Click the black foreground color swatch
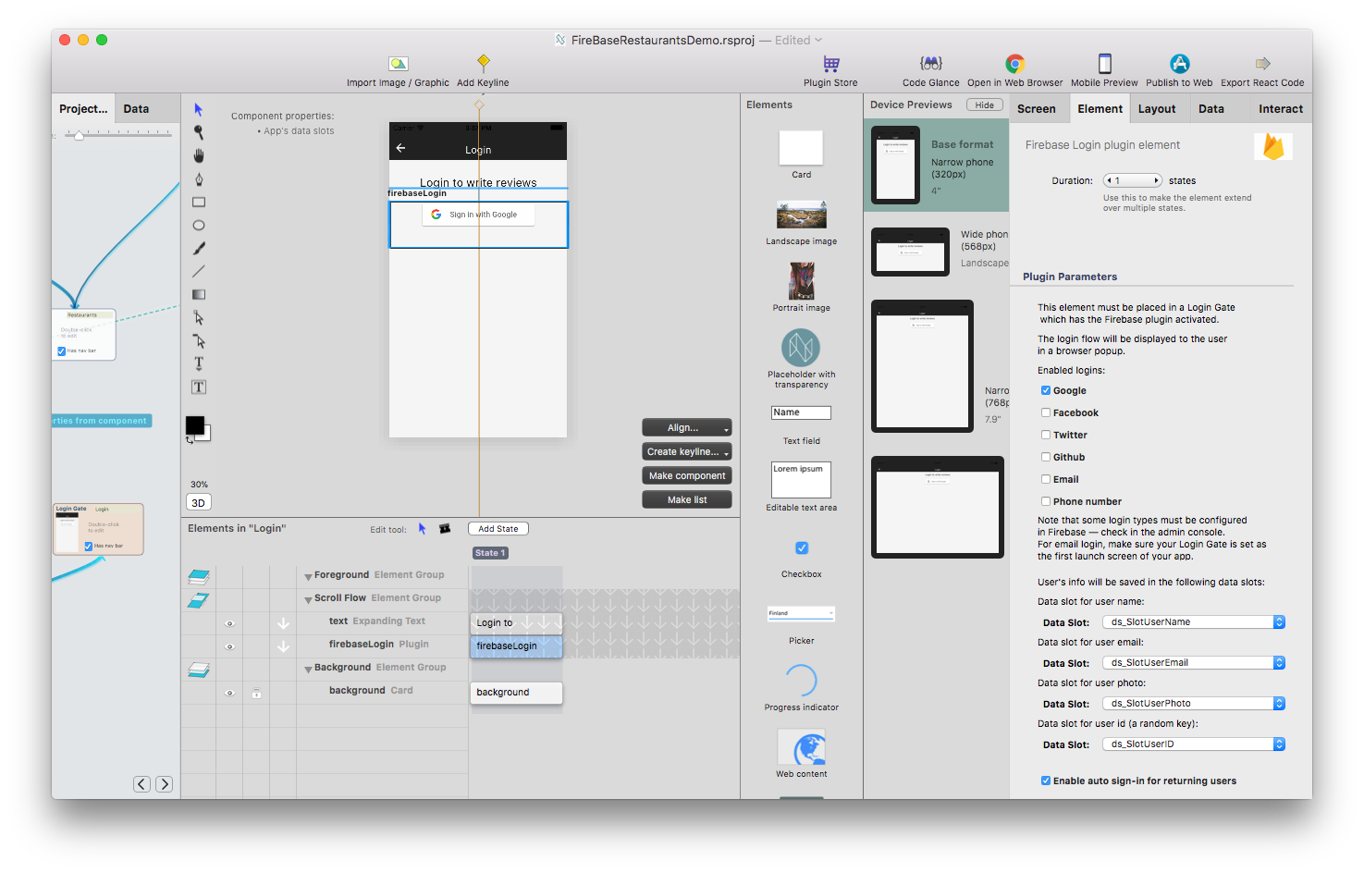This screenshot has width=1364, height=873. click(194, 425)
